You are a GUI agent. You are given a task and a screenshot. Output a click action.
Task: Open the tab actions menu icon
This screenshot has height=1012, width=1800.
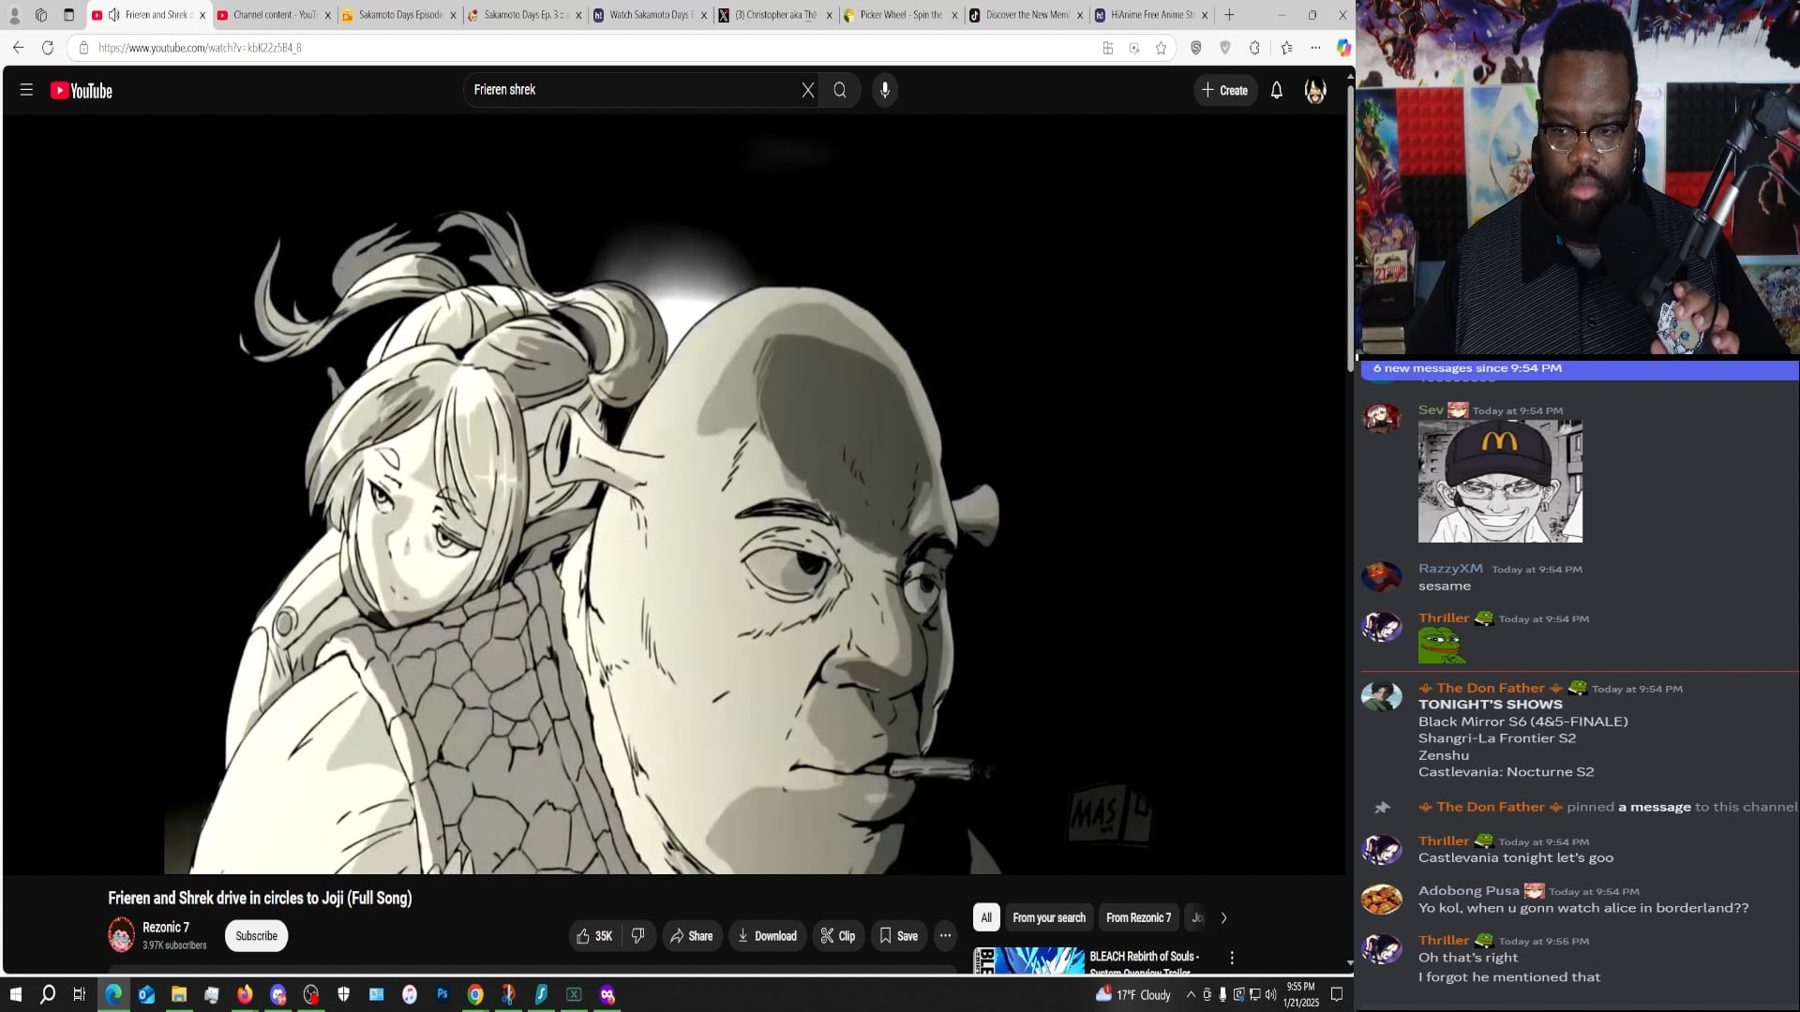coord(68,15)
